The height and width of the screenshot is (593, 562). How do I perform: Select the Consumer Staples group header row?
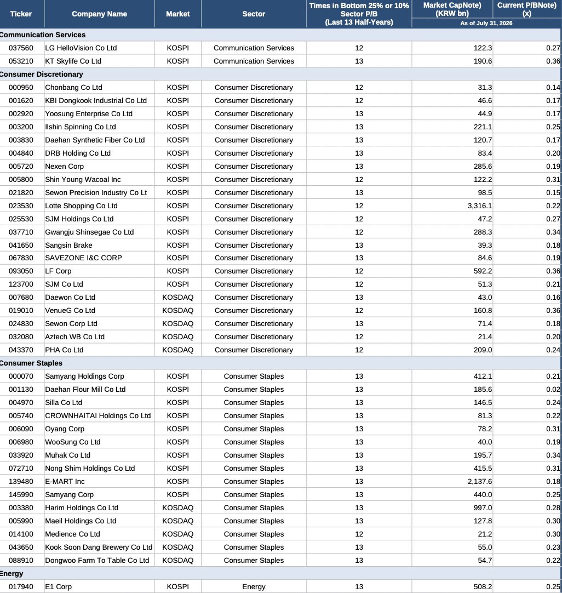pyautogui.click(x=280, y=363)
